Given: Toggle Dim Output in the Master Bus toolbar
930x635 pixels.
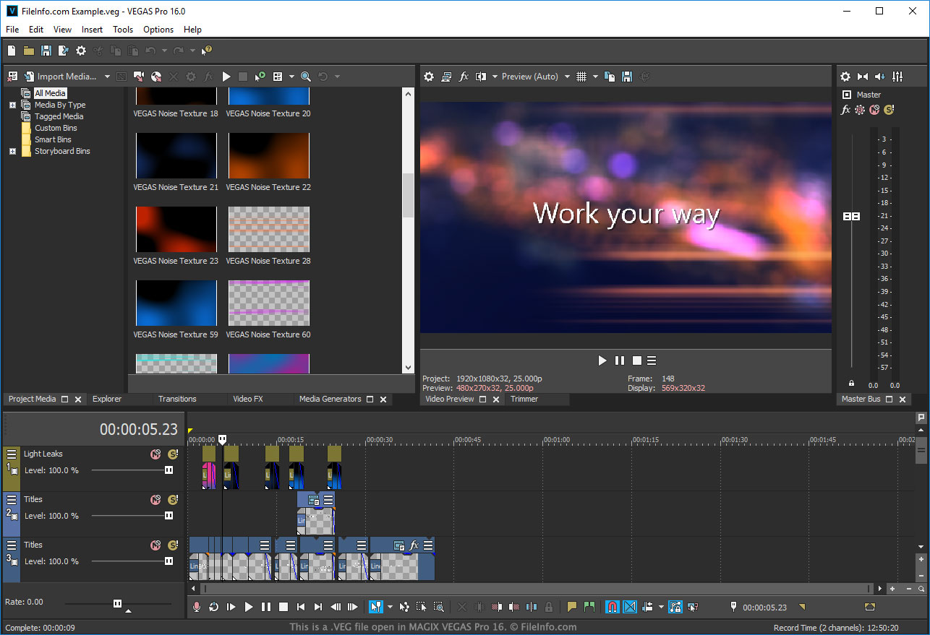Looking at the screenshot, I should tap(880, 77).
